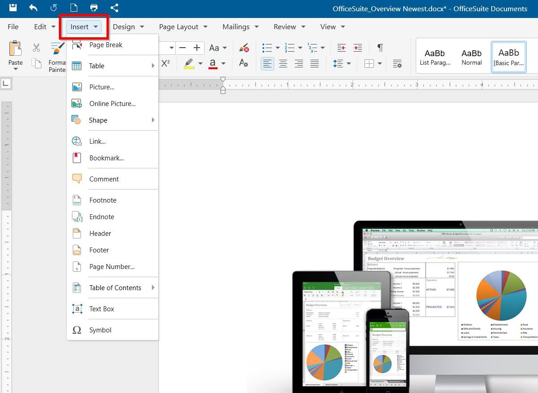Click the tab stop selector on ruler
The image size is (538, 393).
coord(6,84)
